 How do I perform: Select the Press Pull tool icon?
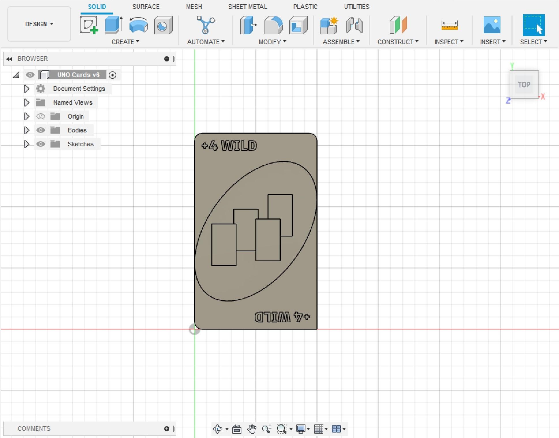tap(248, 25)
